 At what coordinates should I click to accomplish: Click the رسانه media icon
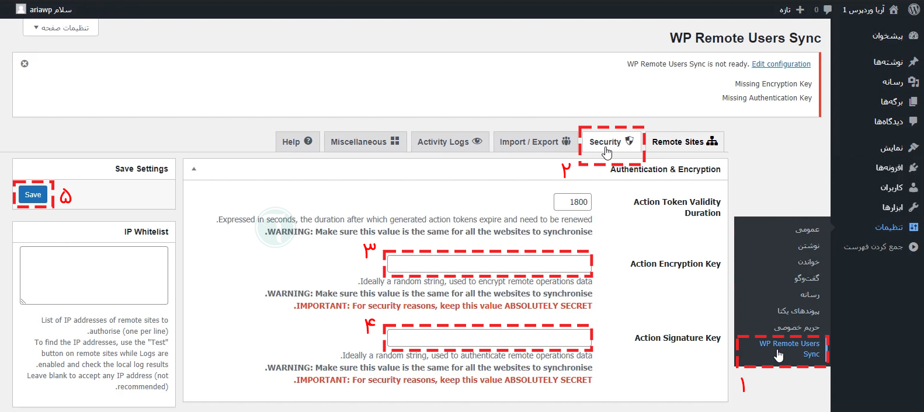pos(913,82)
